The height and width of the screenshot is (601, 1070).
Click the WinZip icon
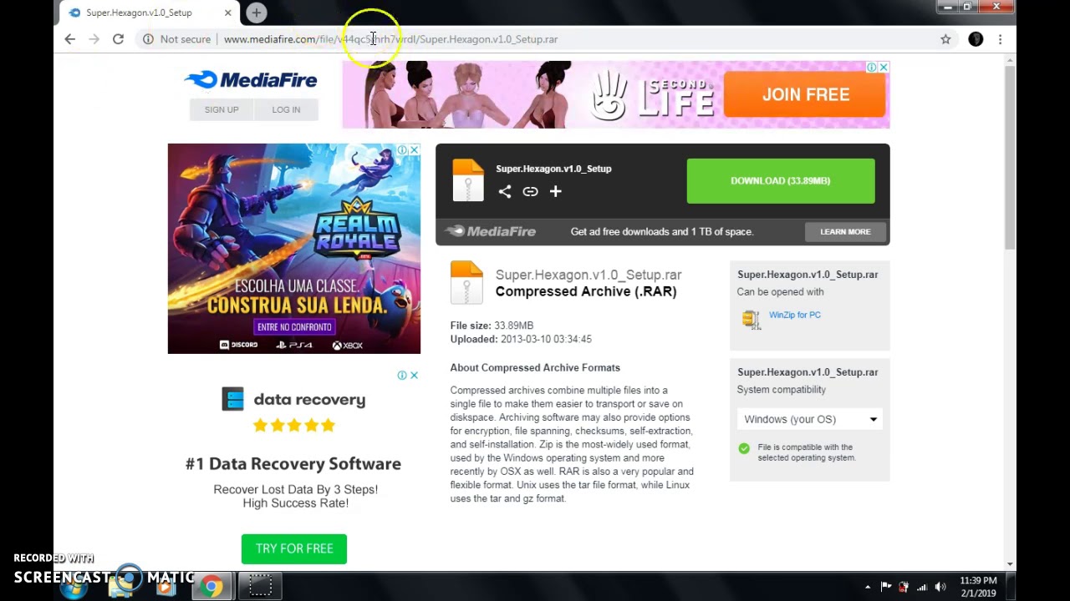[751, 319]
